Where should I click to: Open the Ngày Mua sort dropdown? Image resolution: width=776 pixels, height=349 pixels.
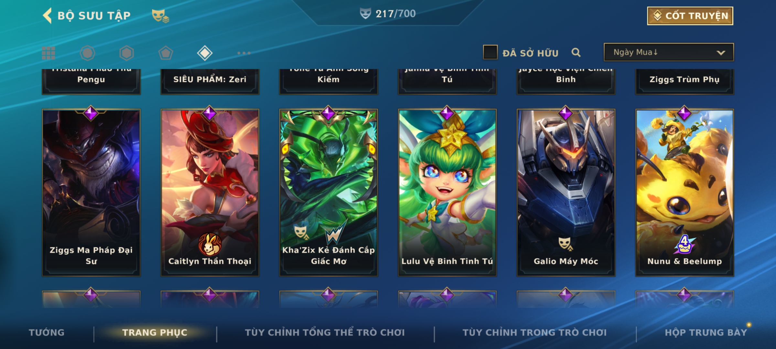[x=669, y=52]
